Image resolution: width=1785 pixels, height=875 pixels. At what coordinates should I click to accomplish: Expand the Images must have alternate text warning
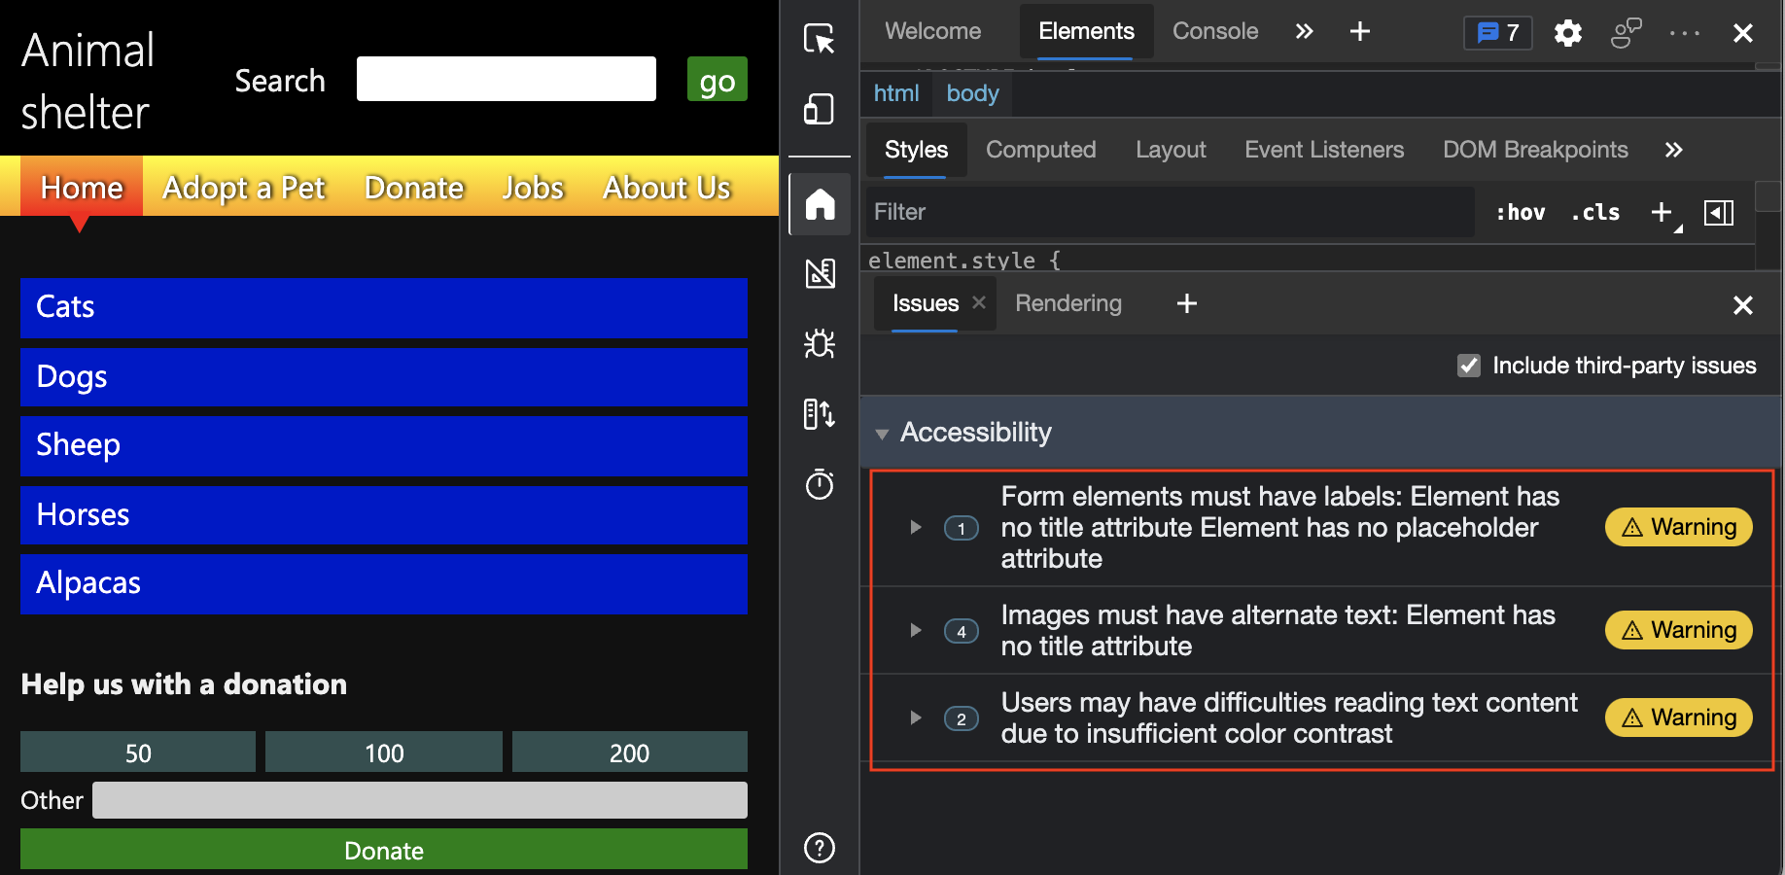point(915,630)
